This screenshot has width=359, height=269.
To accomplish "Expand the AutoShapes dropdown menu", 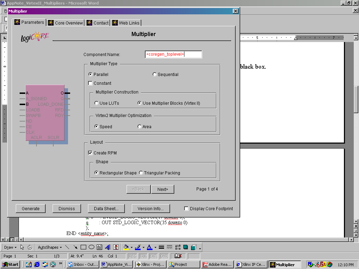I will click(x=50, y=247).
